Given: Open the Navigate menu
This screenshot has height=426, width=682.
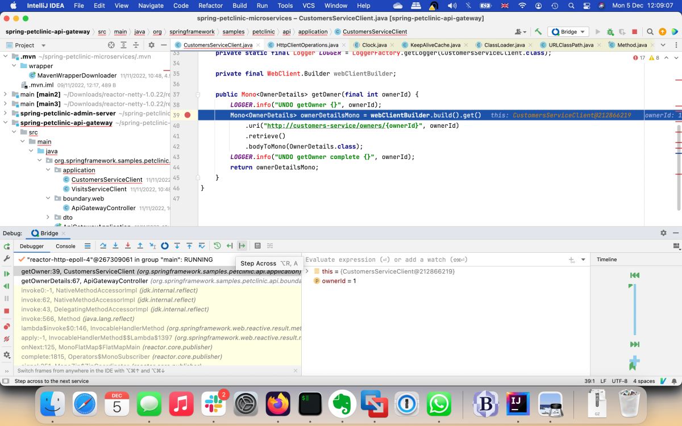Looking at the screenshot, I should [x=151, y=6].
